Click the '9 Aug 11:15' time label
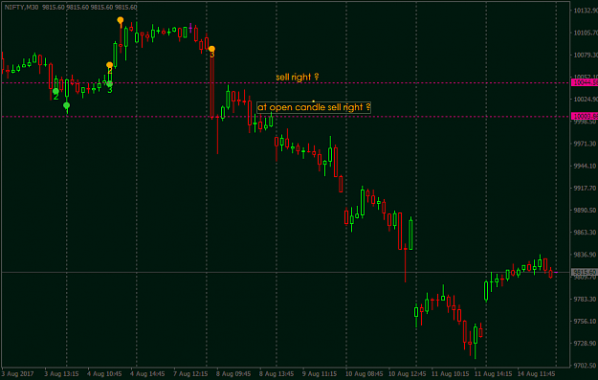598x380 pixels. click(x=320, y=373)
